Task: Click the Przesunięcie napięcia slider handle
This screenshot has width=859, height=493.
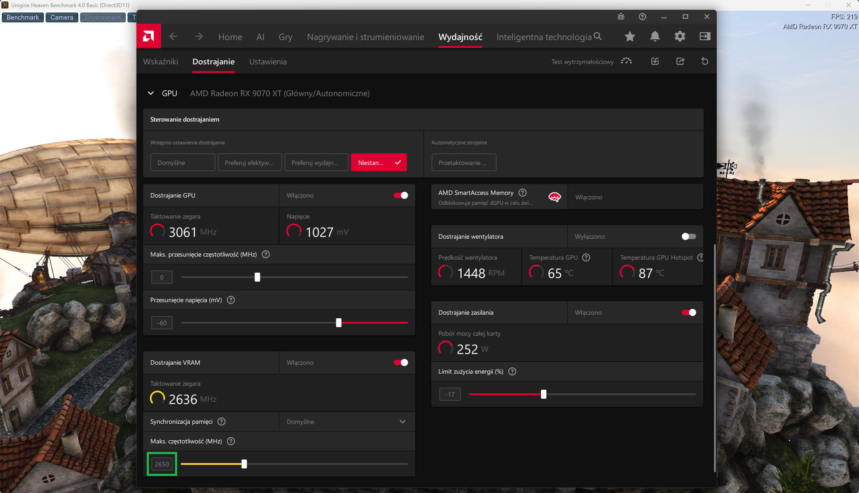Action: coord(339,323)
